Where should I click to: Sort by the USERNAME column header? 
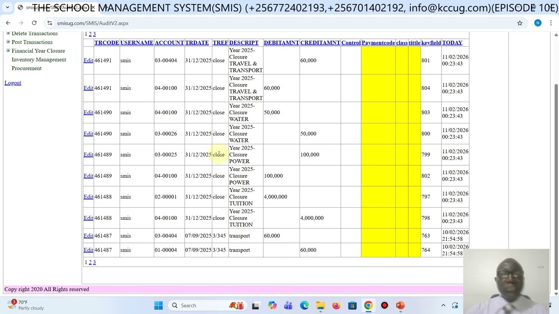point(137,43)
